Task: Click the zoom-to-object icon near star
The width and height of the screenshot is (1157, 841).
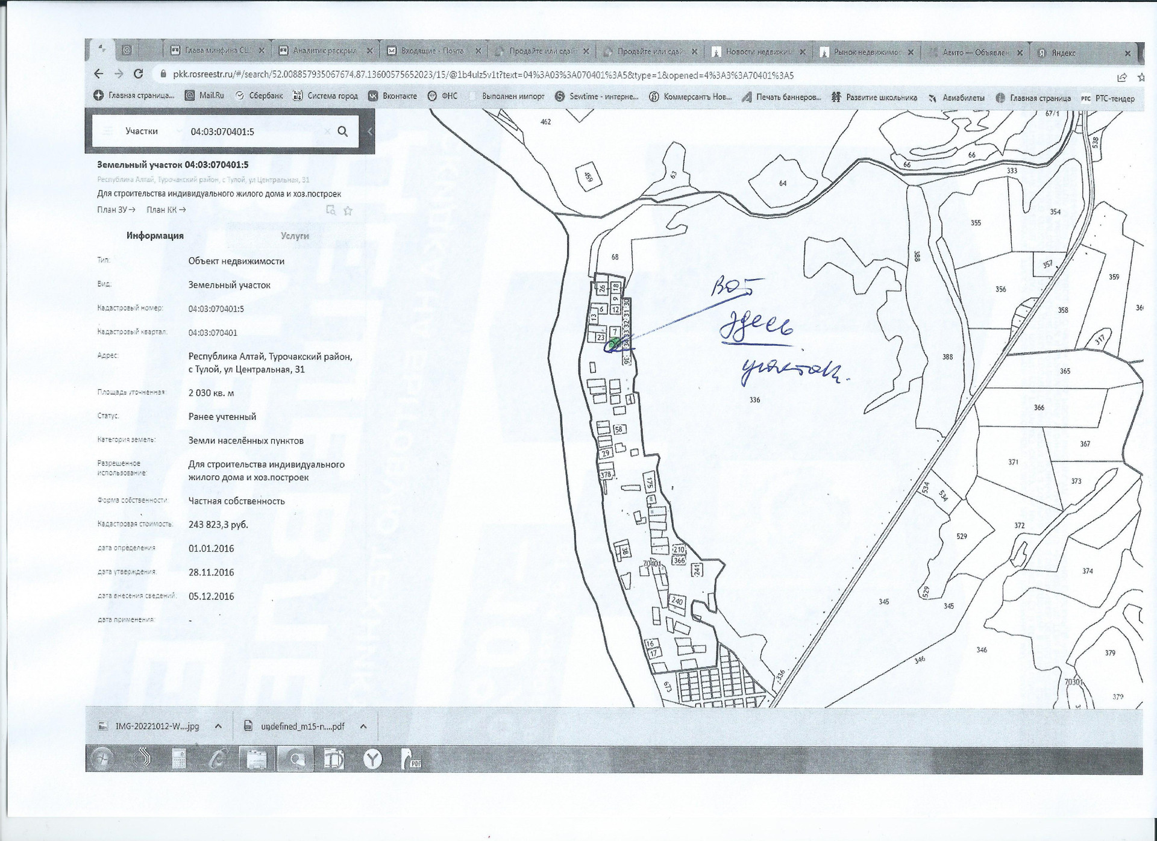Action: tap(330, 210)
